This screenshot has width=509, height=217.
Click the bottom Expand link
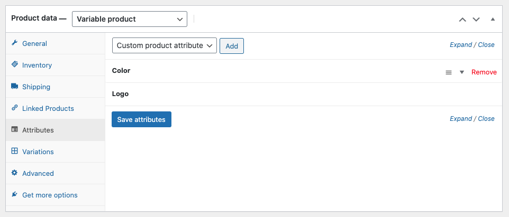461,119
